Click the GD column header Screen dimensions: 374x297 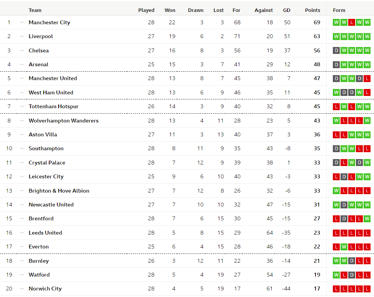287,10
